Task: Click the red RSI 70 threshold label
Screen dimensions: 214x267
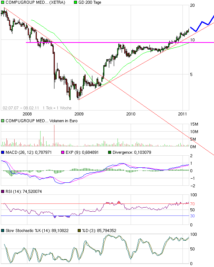Action: point(193,204)
